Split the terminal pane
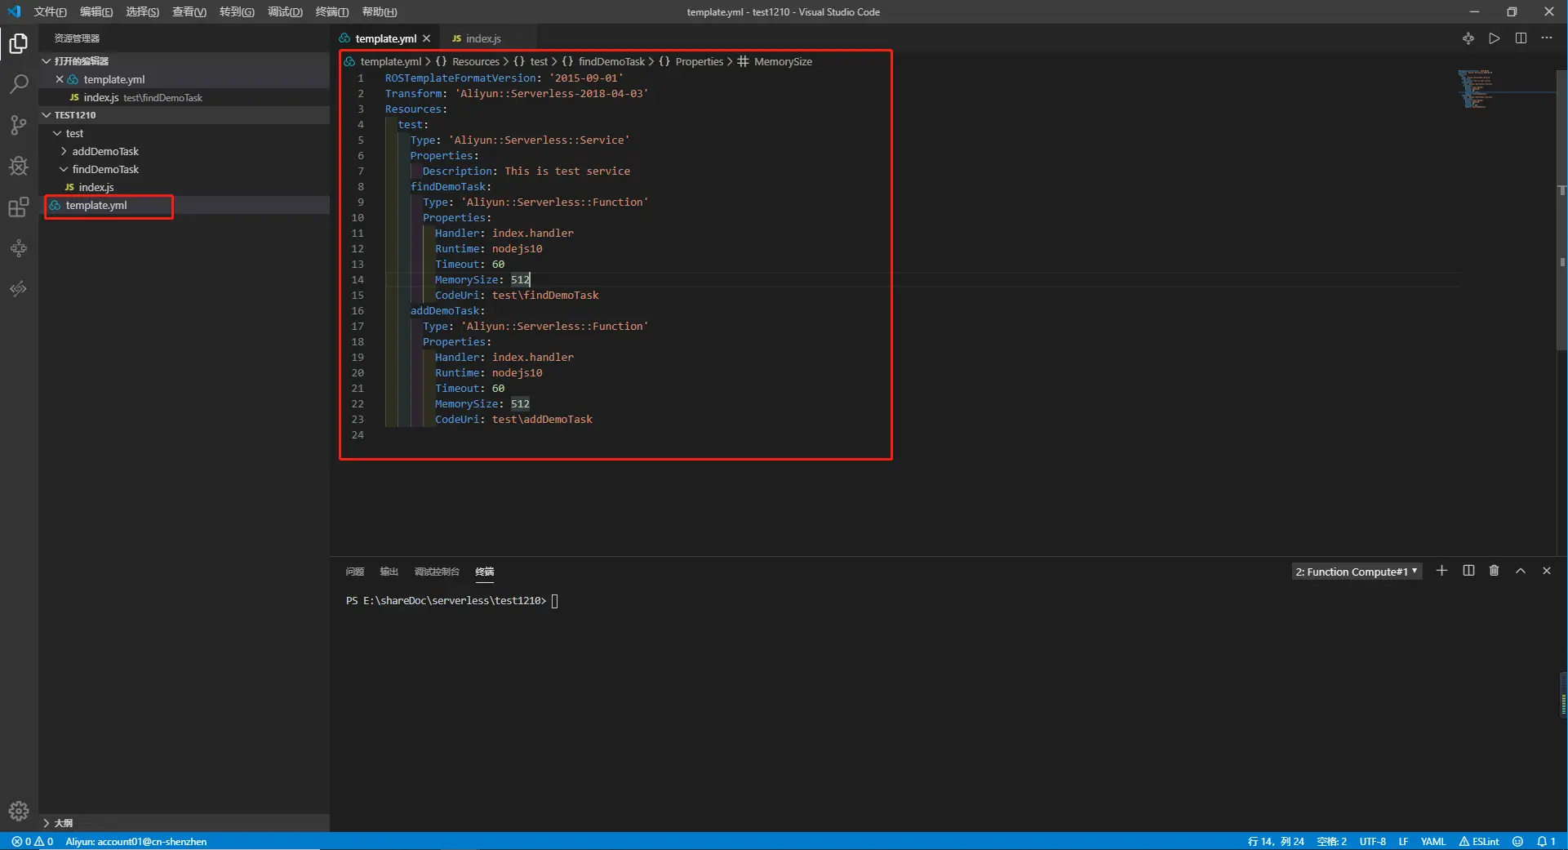 click(x=1468, y=571)
